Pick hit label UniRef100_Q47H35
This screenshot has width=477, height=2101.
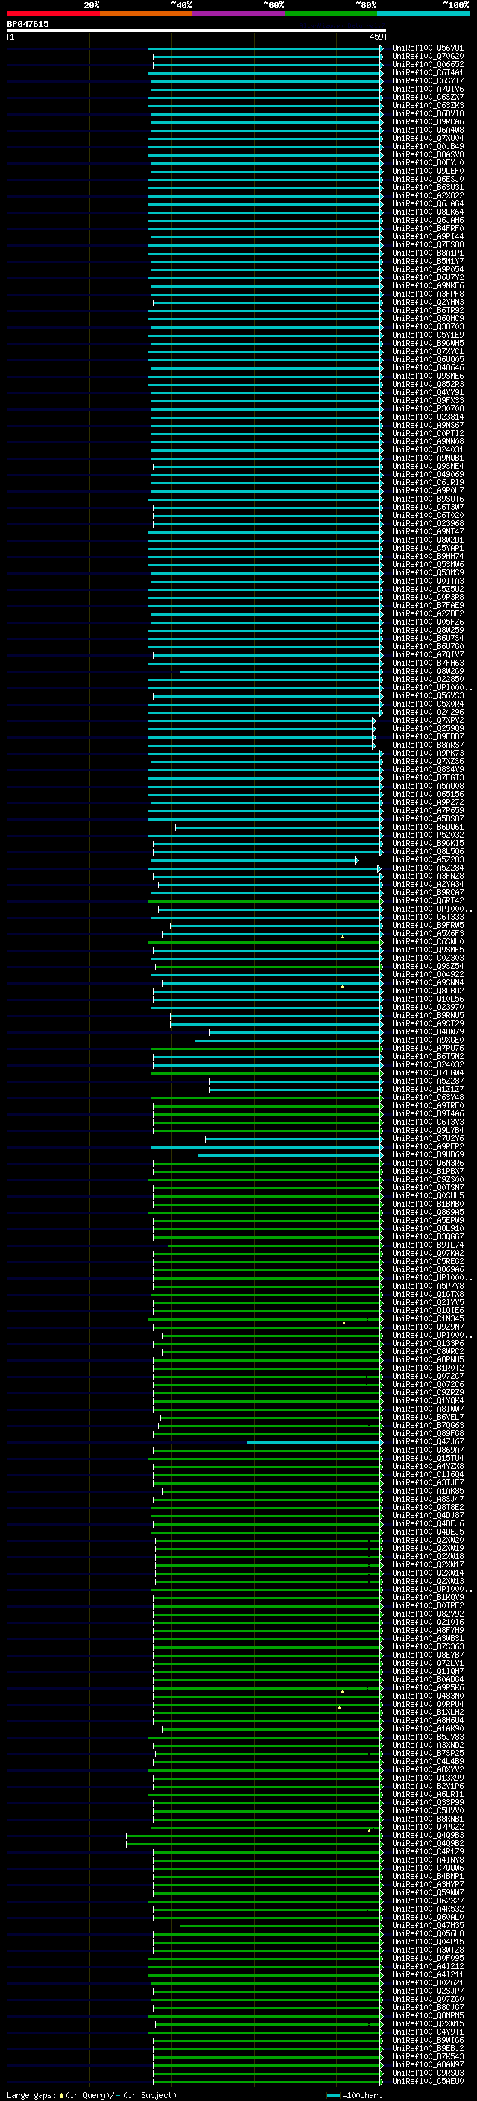pyautogui.click(x=427, y=1925)
